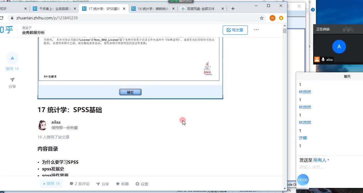Click the first 林然然 name in chat

[305, 92]
